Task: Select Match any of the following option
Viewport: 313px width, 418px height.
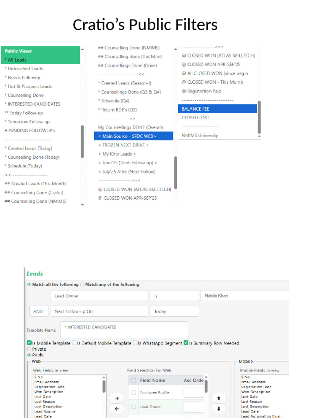Action: click(82, 285)
